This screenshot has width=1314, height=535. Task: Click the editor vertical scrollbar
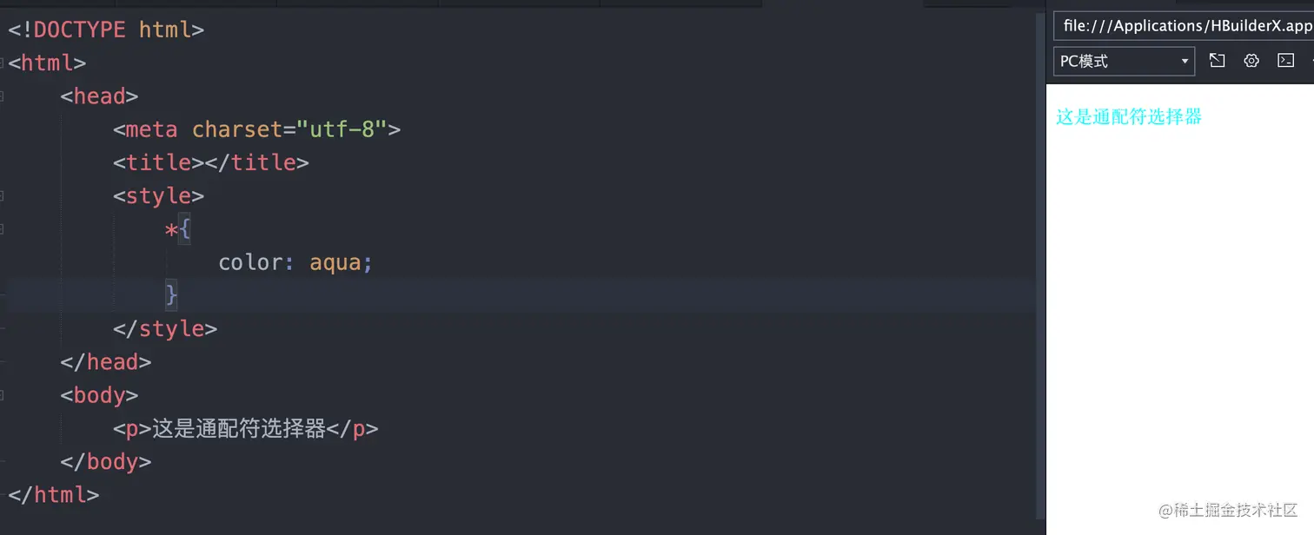click(x=1039, y=261)
